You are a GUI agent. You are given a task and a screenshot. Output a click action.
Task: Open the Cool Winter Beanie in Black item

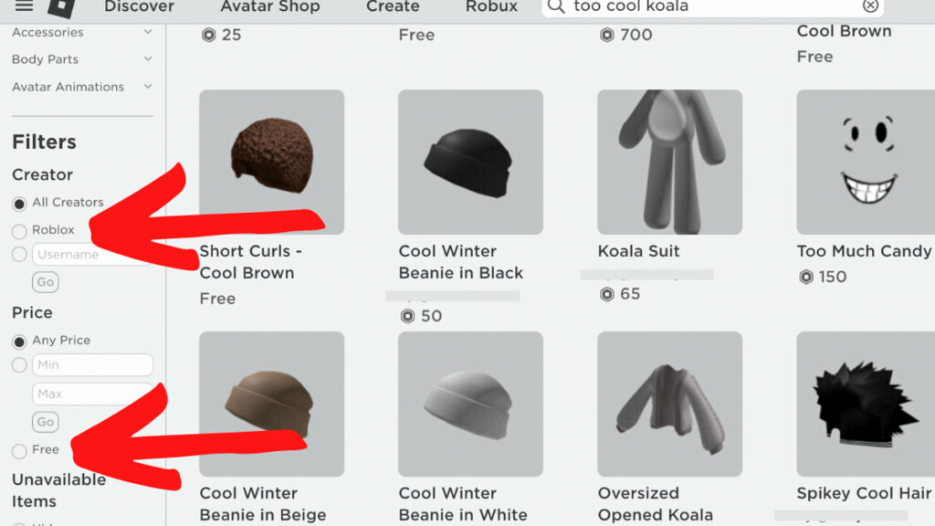(x=470, y=162)
